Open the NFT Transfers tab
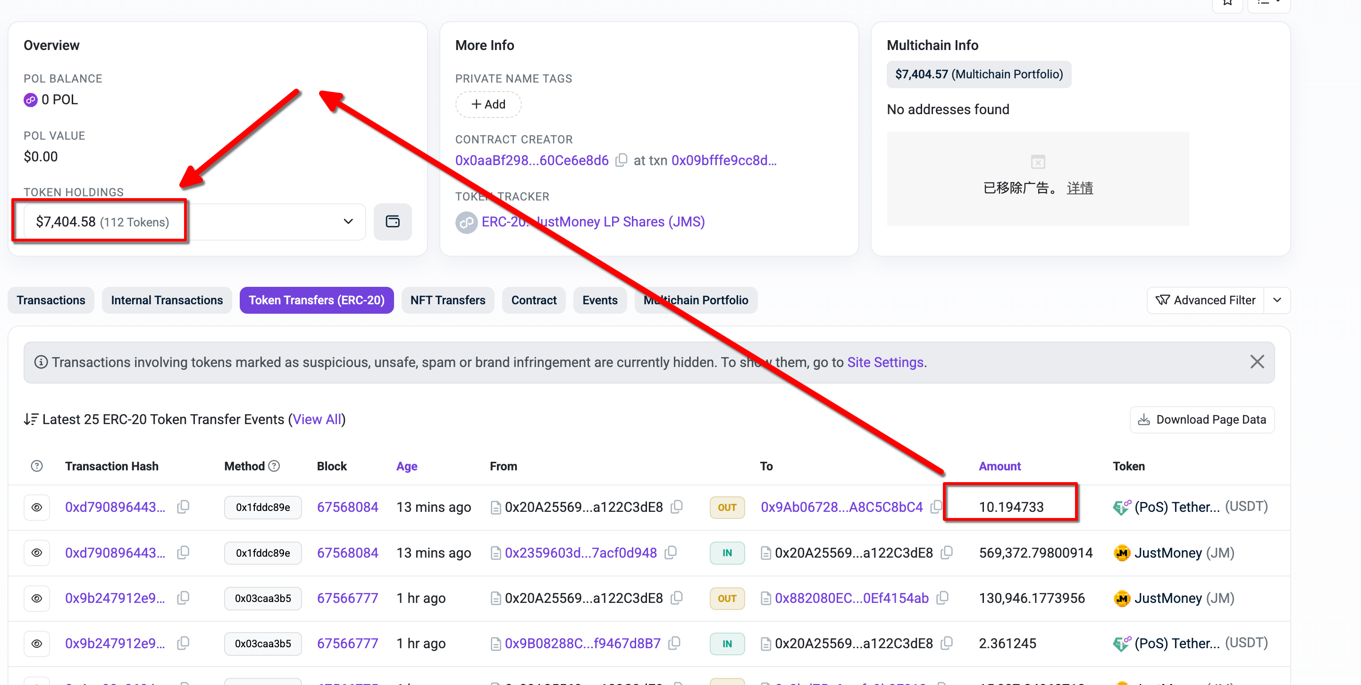This screenshot has width=1361, height=685. pos(447,300)
